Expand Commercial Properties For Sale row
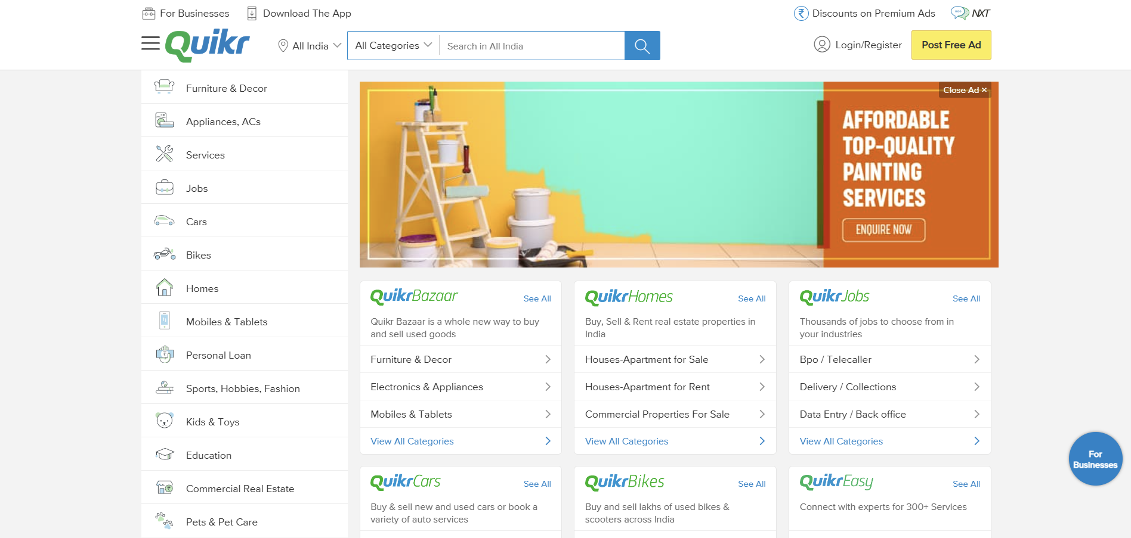1131x538 pixels. [675, 414]
